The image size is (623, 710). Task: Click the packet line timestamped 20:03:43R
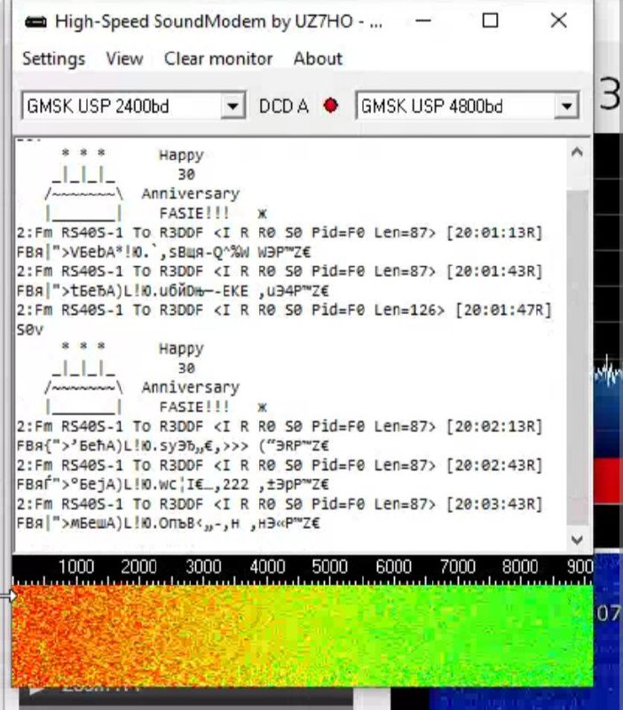click(x=280, y=504)
